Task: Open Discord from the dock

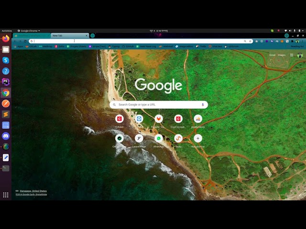Action: tap(6, 136)
